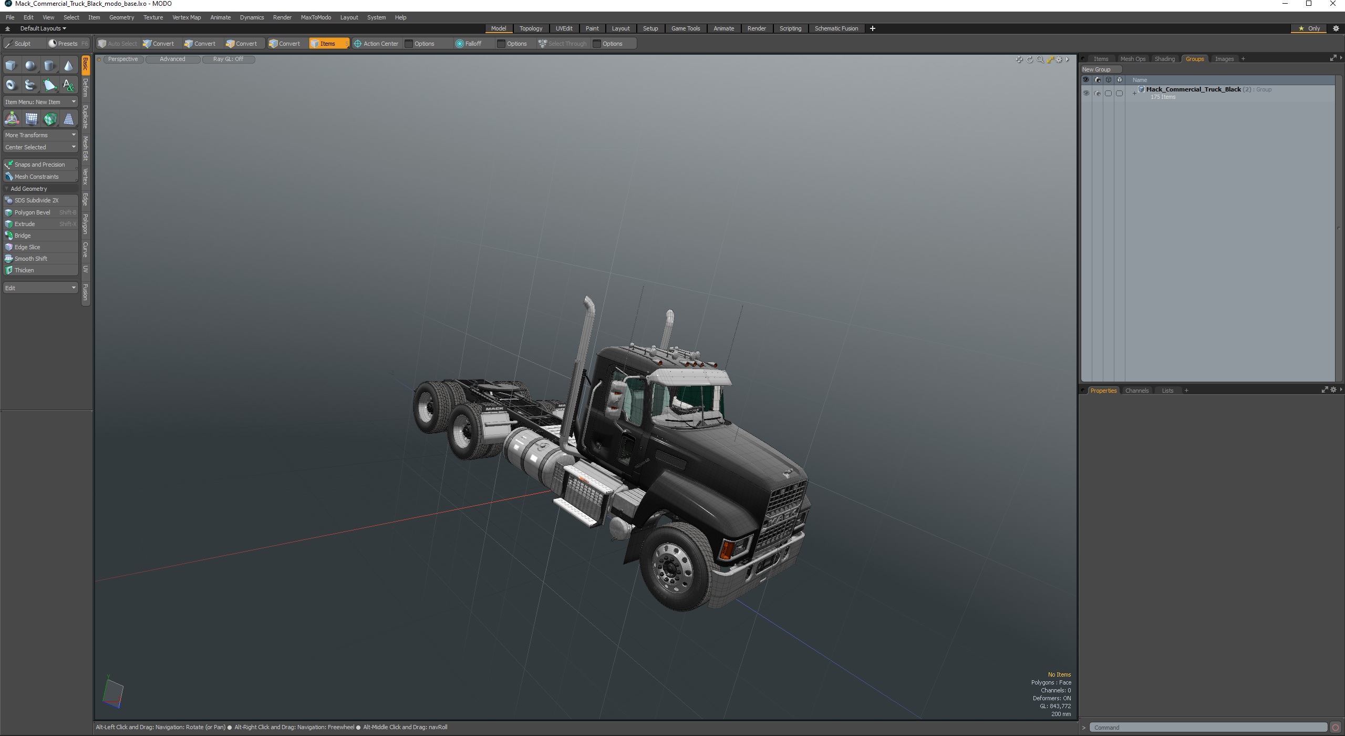
Task: Switch to the Shading tab
Action: (x=1164, y=59)
